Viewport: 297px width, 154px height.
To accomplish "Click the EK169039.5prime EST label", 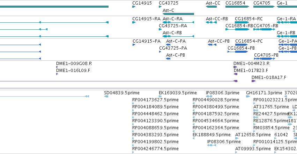I will pyautogui.click(x=178, y=93).
